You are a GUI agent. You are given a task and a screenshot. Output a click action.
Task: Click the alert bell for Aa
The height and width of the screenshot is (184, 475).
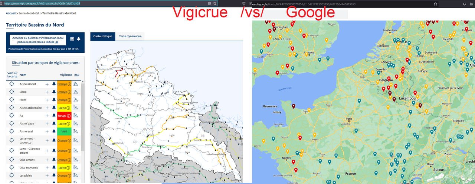pyautogui.click(x=54, y=116)
